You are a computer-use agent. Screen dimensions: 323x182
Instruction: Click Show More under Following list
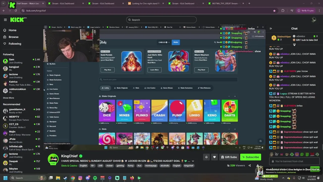point(9,98)
